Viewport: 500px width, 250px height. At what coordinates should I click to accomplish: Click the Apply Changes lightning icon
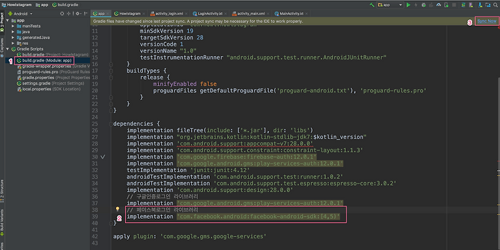(x=416, y=5)
